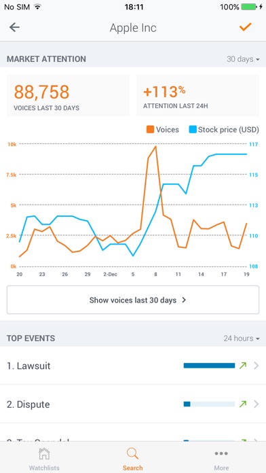Image resolution: width=266 pixels, height=473 pixels.
Task: Open the 24 hours Top Events dropdown
Action: click(x=242, y=338)
